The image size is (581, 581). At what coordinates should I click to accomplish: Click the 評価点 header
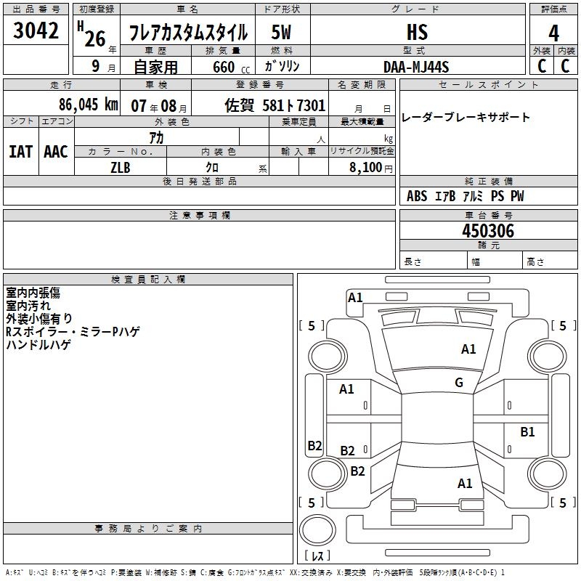(553, 9)
